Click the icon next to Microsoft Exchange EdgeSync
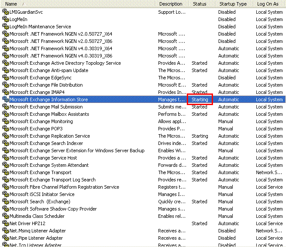The width and height of the screenshot is (286, 247). (x=6, y=78)
